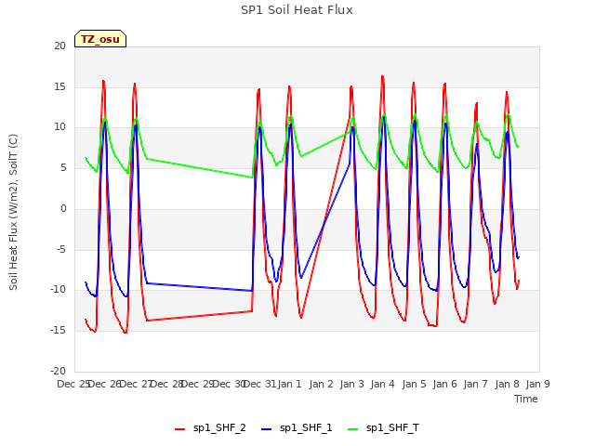Click the 10 y-axis tick label
The image size is (595, 446).
point(59,127)
